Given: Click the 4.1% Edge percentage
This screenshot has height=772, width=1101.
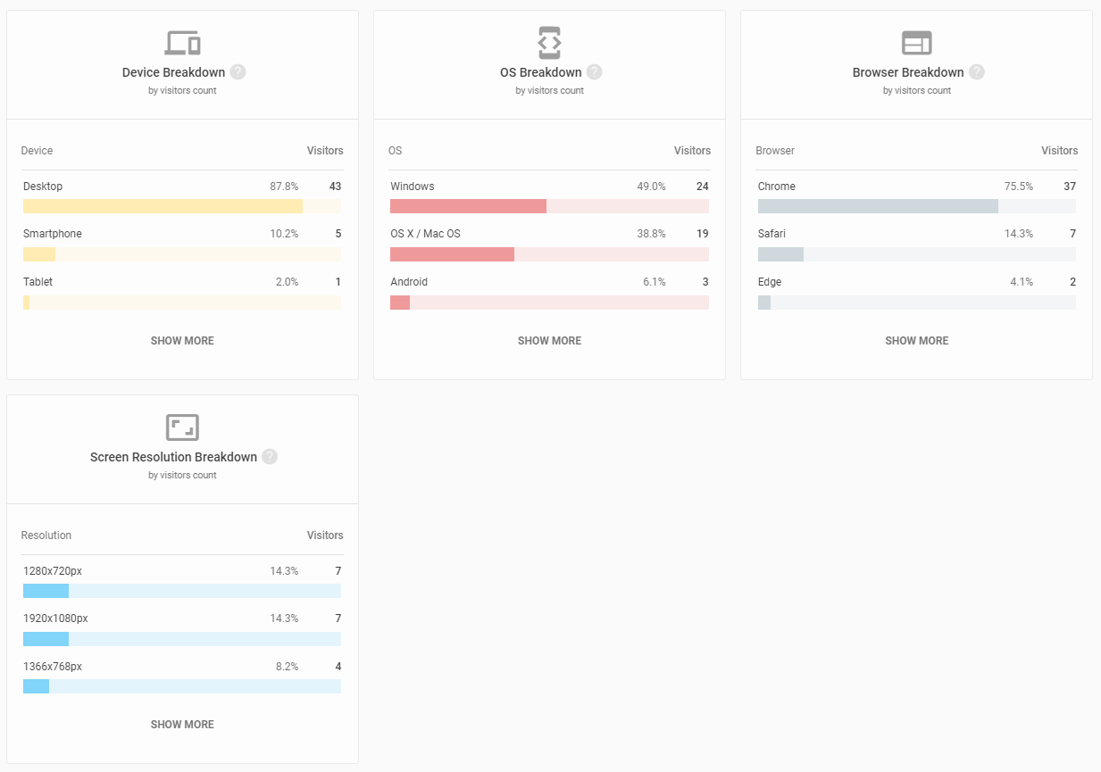Looking at the screenshot, I should [x=1022, y=282].
